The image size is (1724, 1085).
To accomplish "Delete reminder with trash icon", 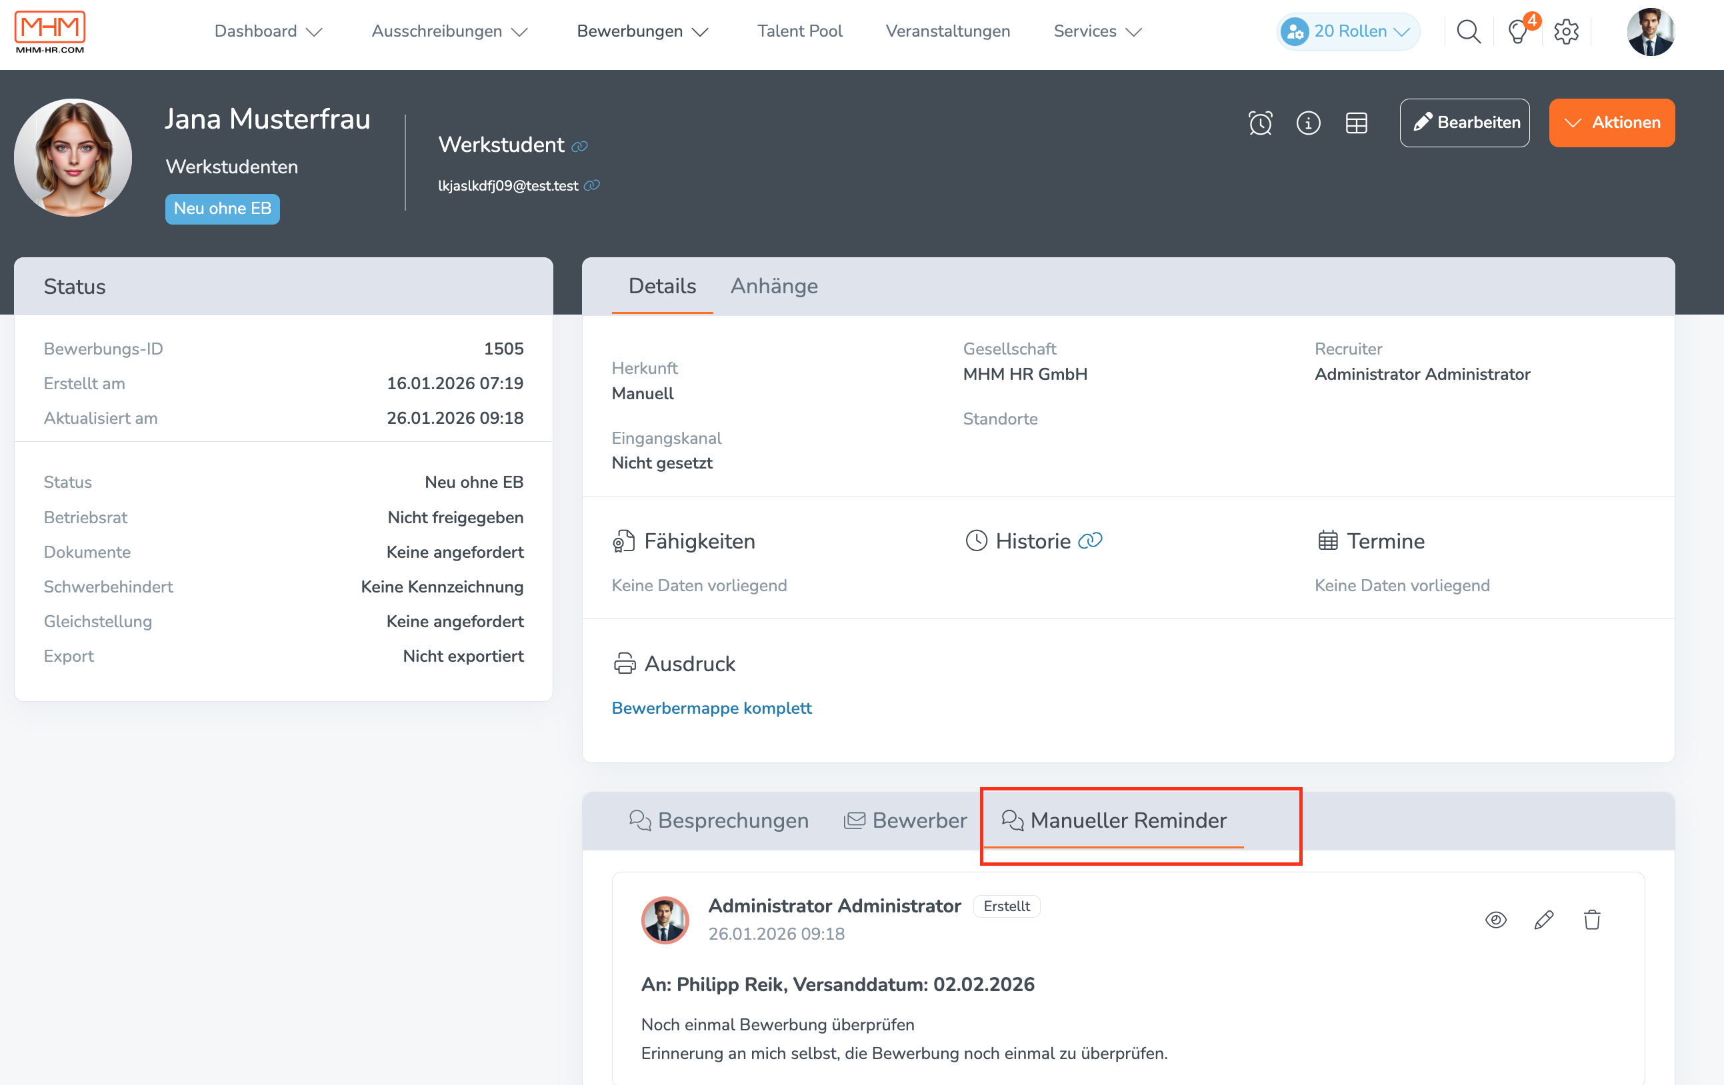I will (x=1591, y=920).
